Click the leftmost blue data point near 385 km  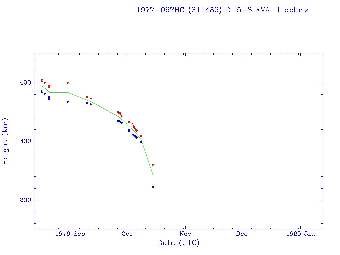click(42, 91)
